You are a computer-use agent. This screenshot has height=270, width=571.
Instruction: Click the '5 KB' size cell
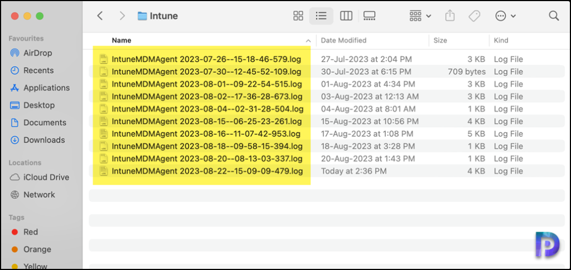coord(476,134)
